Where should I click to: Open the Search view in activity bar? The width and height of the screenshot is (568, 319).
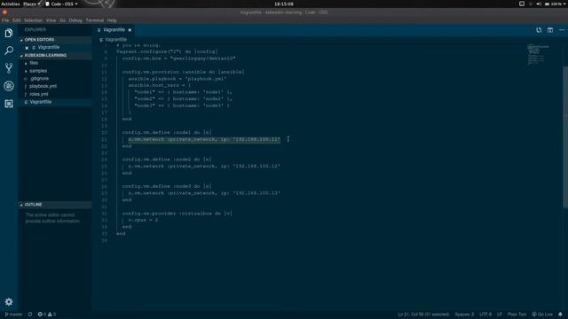point(9,51)
